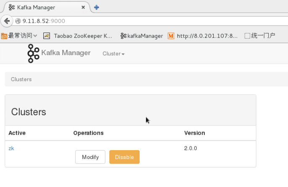Click the Version column header
The width and height of the screenshot is (288, 187).
pyautogui.click(x=195, y=133)
